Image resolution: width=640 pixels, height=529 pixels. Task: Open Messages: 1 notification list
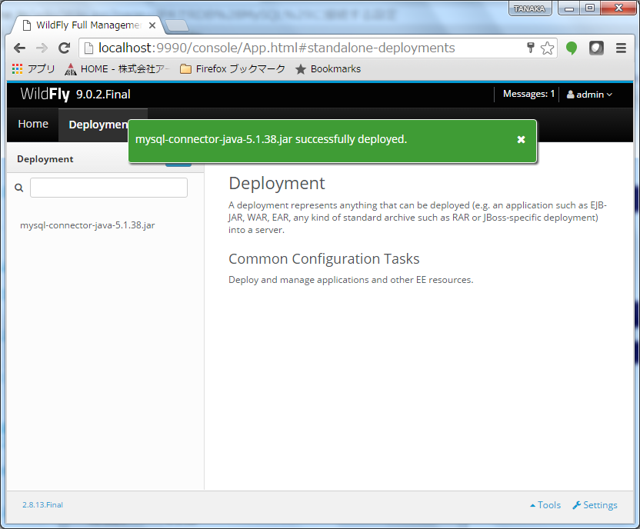tap(528, 95)
